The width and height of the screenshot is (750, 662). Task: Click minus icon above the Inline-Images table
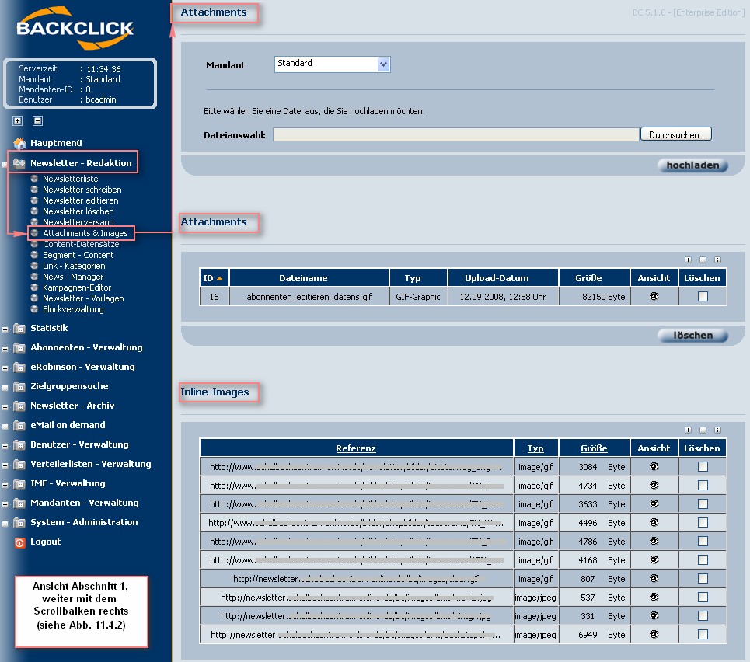point(703,430)
